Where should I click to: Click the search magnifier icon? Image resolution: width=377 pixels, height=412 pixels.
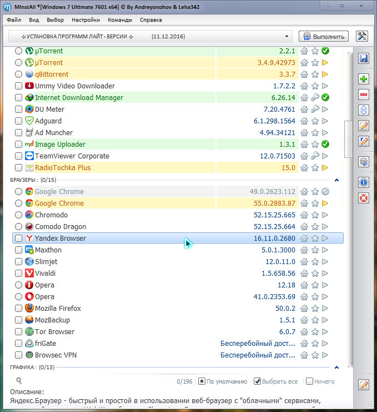tap(19, 380)
